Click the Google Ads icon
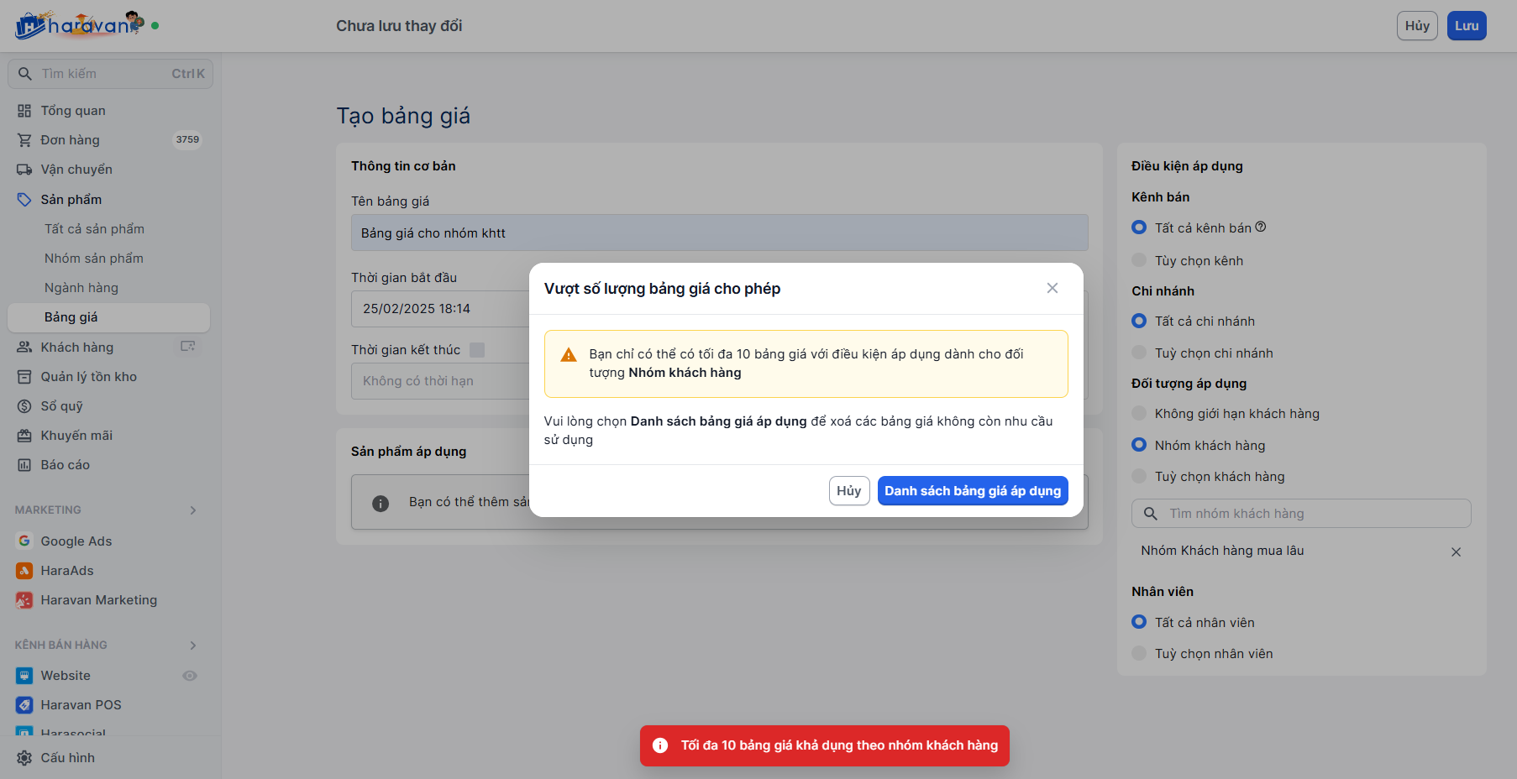 [24, 541]
